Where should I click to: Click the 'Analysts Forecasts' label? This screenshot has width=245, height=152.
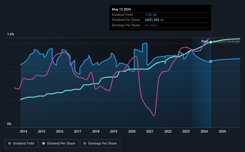227,41
